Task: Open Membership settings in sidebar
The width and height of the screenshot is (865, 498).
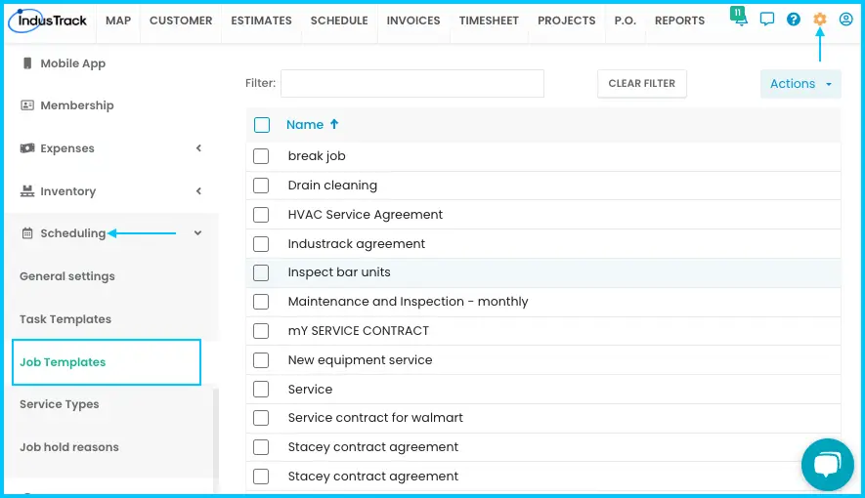Action: [76, 105]
